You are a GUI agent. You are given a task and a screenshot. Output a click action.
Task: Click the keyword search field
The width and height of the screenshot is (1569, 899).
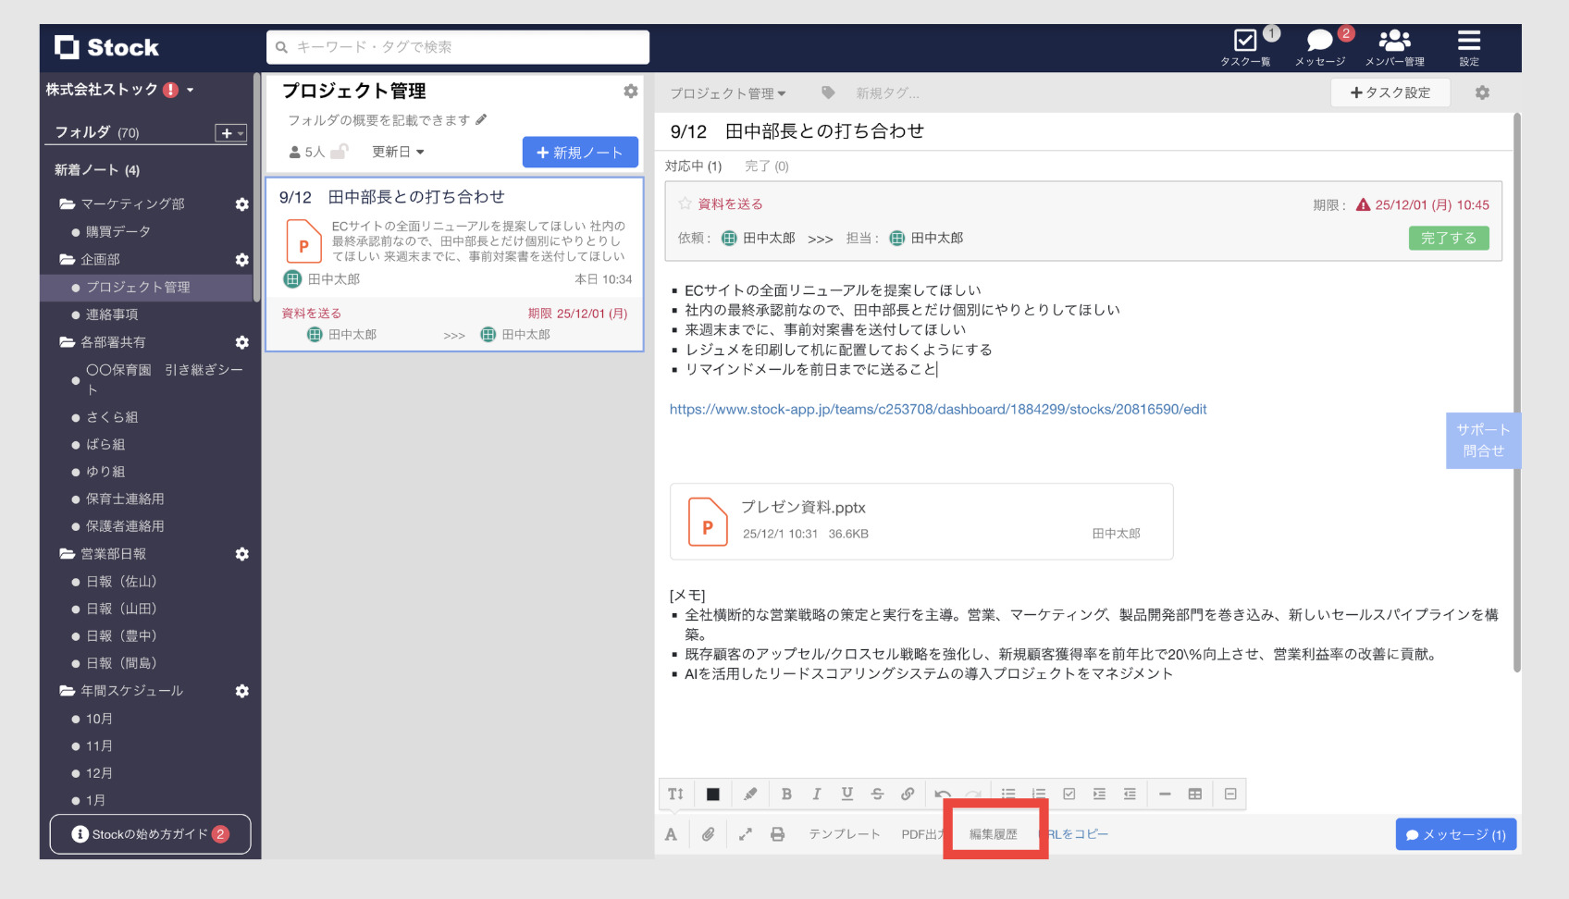(x=457, y=46)
